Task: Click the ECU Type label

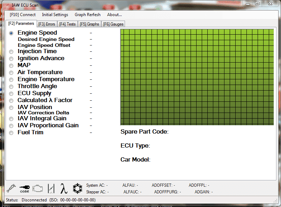Action: (x=135, y=146)
